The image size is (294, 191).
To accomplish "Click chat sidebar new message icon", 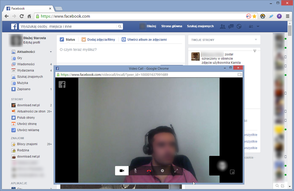I will [x=283, y=186].
